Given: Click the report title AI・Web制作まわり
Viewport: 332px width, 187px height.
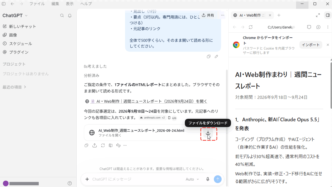Looking at the screenshot, I should (278, 80).
